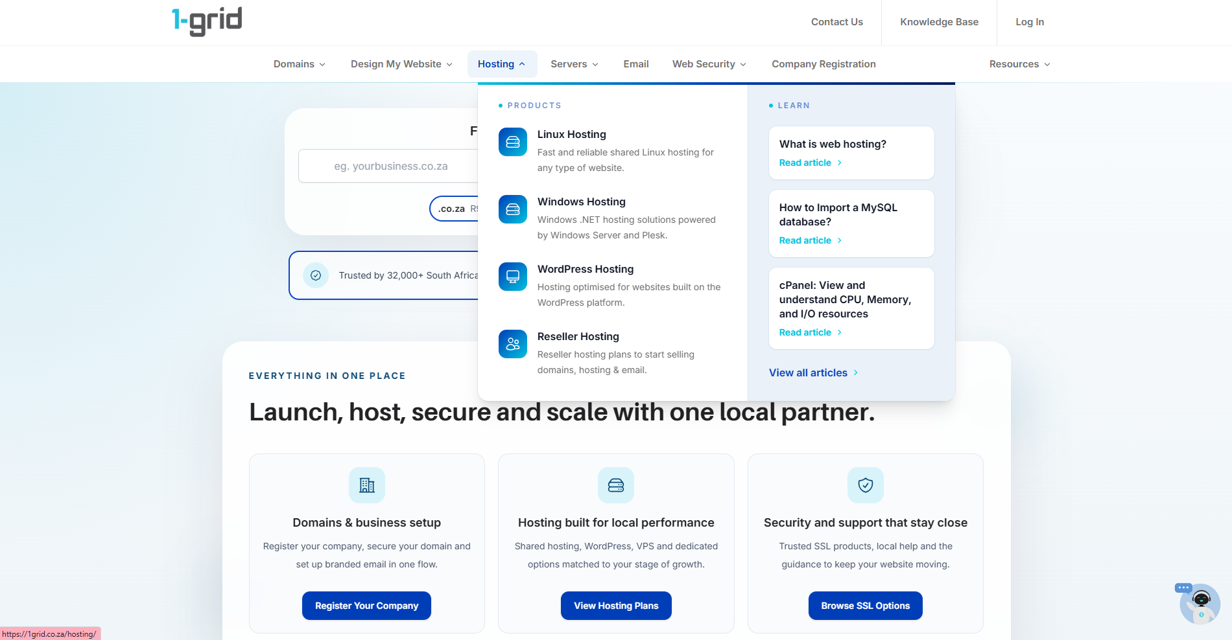This screenshot has width=1232, height=640.
Task: Expand the Web Security menu
Action: coord(709,64)
